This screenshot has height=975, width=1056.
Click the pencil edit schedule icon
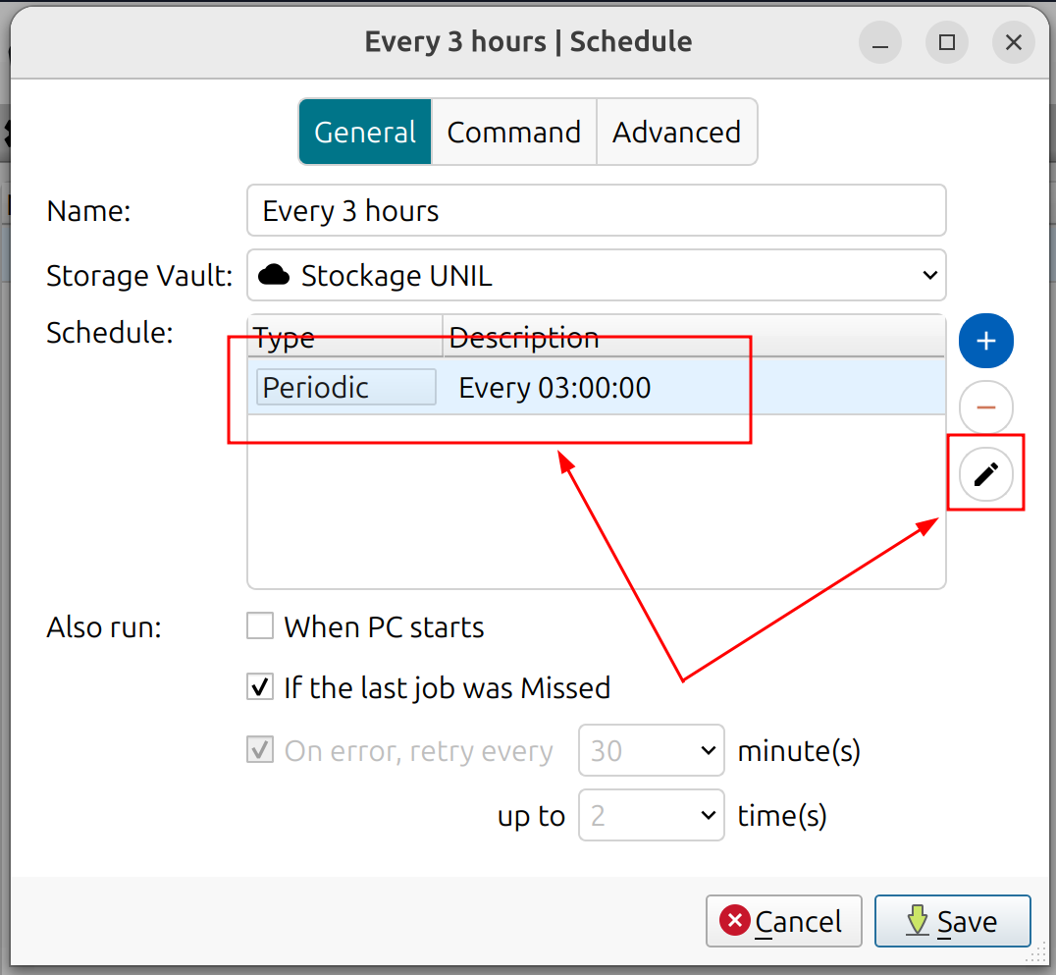[985, 474]
